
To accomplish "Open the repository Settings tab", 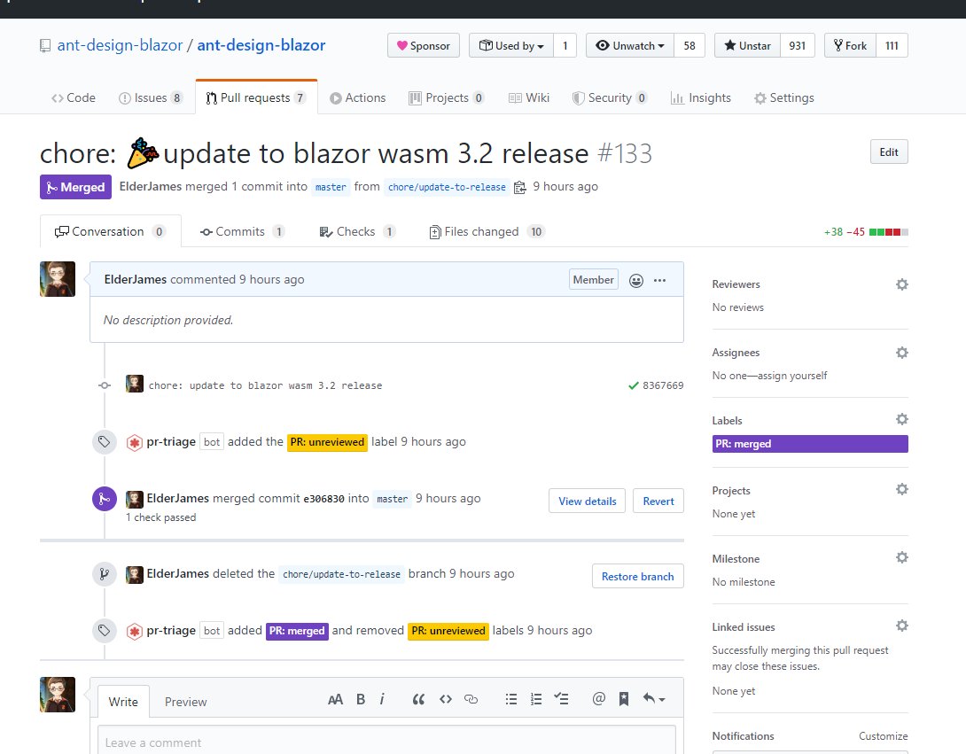I will [x=784, y=98].
